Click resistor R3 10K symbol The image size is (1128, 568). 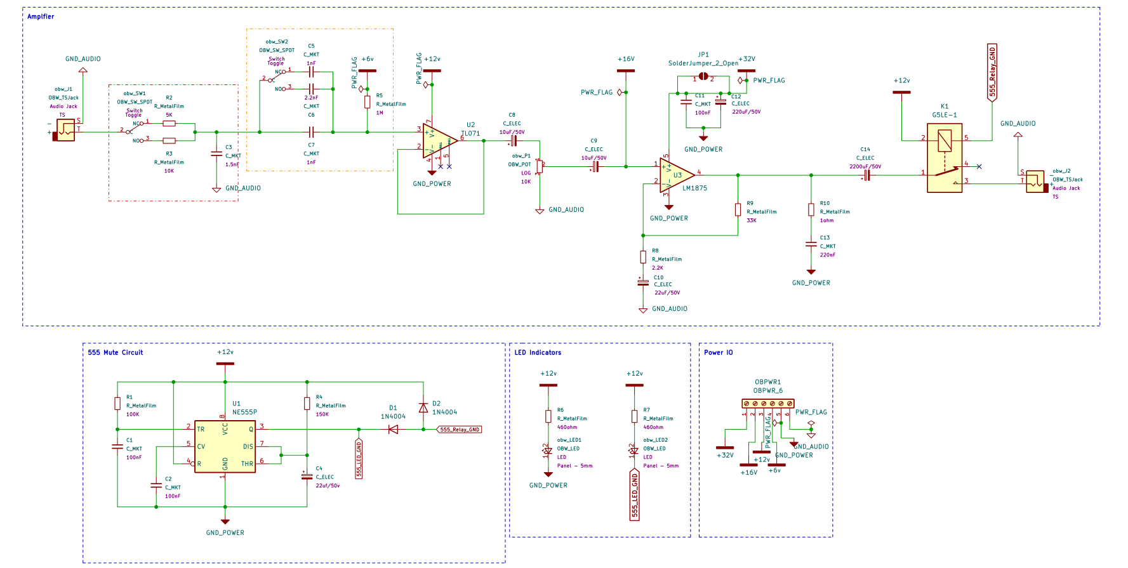169,141
